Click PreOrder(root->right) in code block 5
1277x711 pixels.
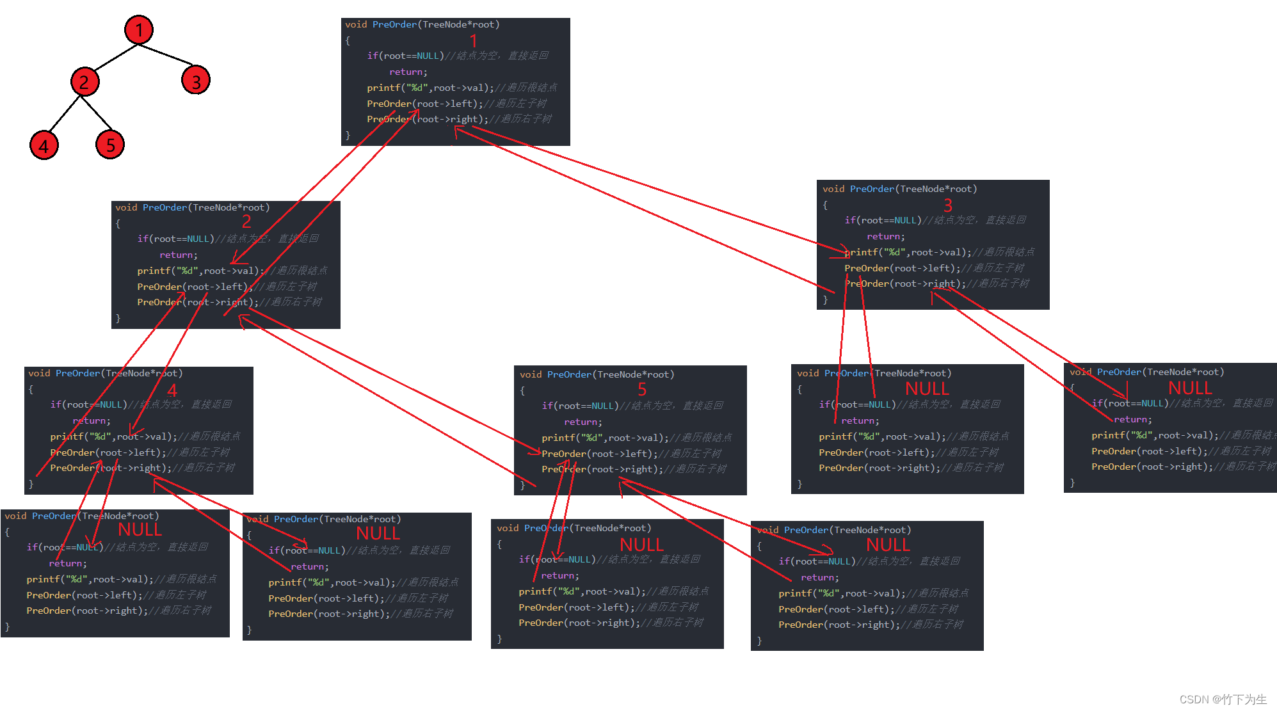point(634,469)
